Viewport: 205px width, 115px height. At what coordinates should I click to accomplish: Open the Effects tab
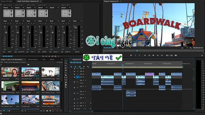[52, 59]
